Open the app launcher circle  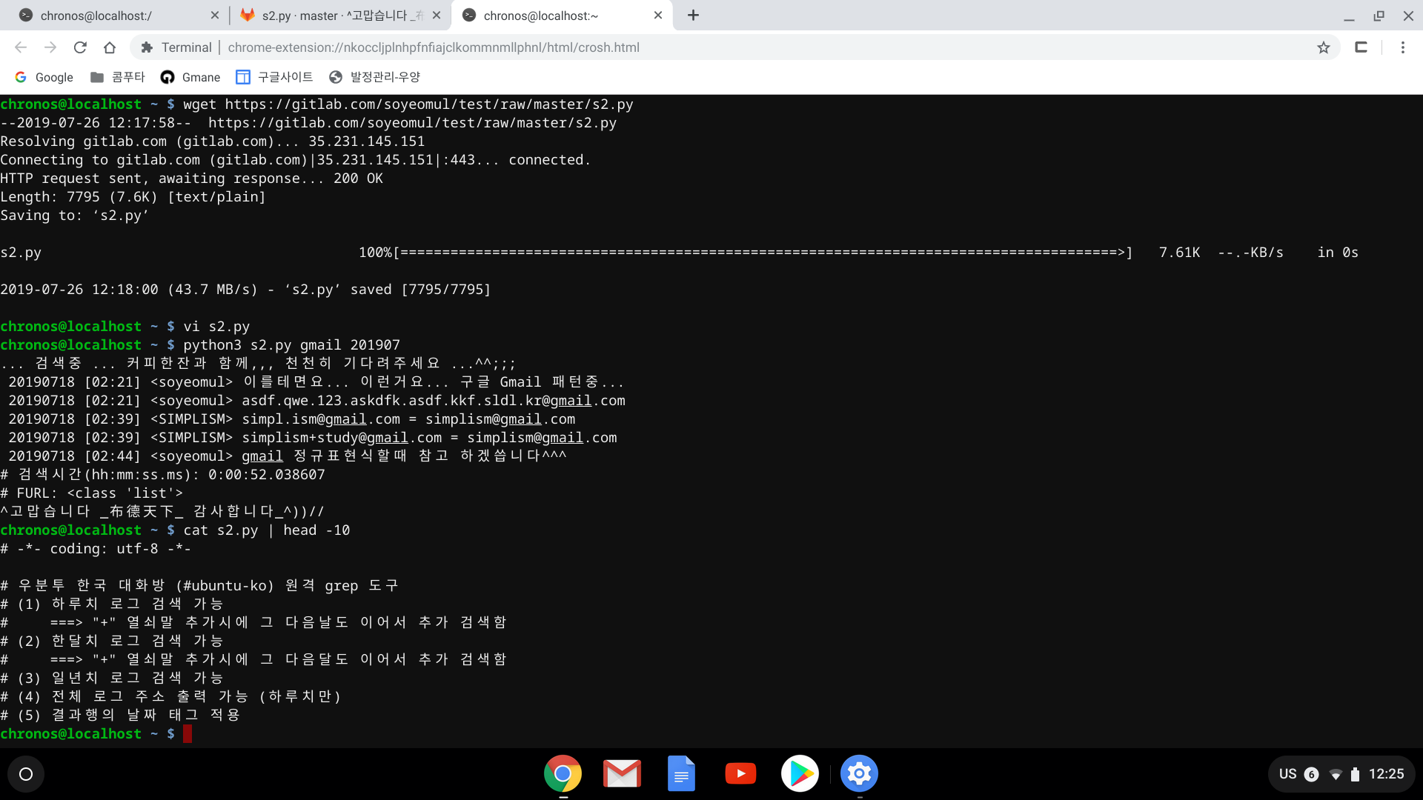click(x=26, y=773)
